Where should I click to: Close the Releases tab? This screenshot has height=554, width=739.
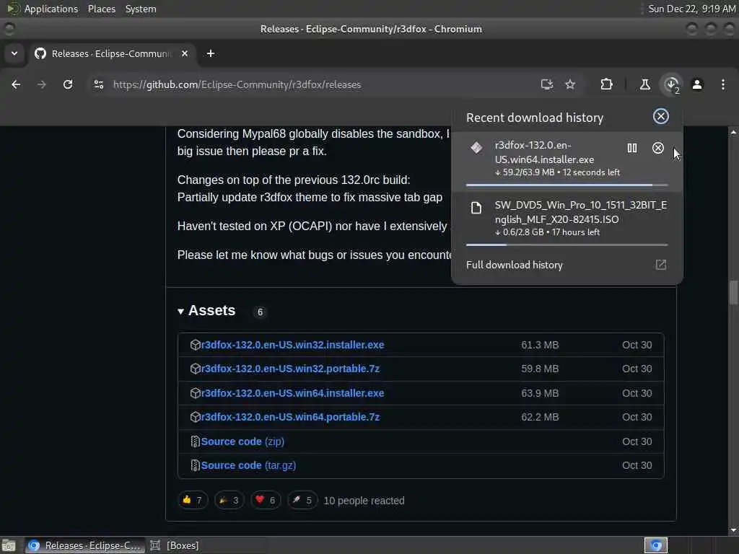tap(185, 53)
